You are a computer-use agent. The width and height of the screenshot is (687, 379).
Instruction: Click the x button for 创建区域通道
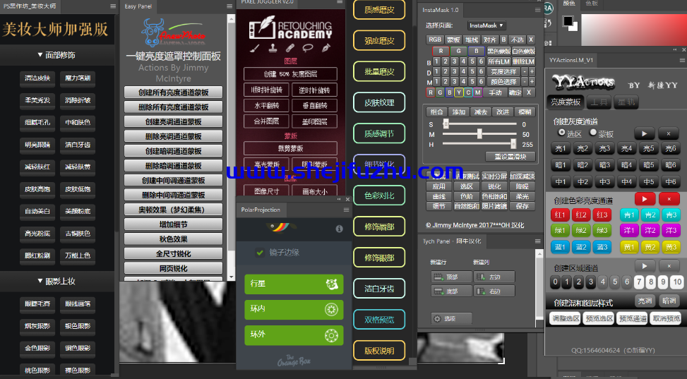[669, 265]
